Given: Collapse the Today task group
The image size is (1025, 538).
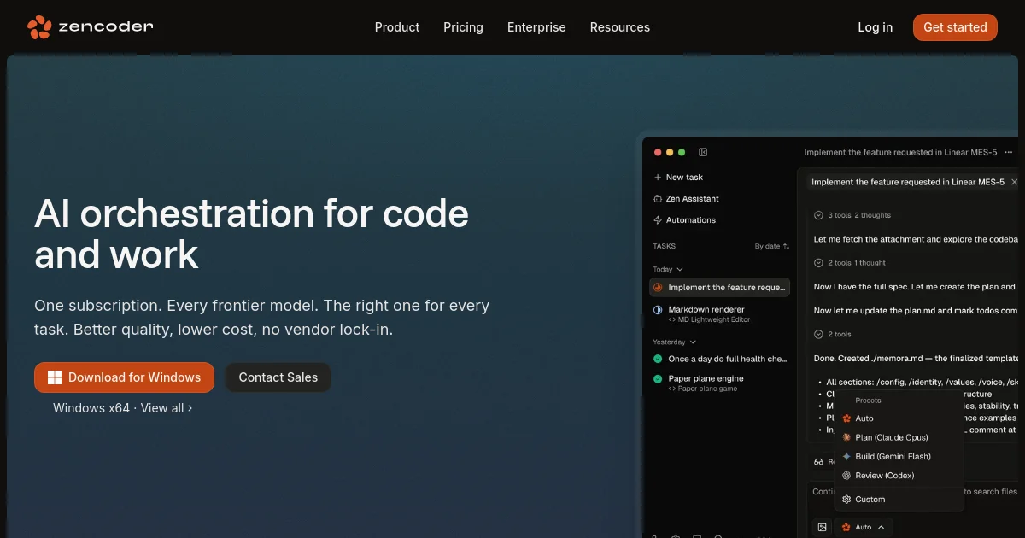Looking at the screenshot, I should 668,269.
